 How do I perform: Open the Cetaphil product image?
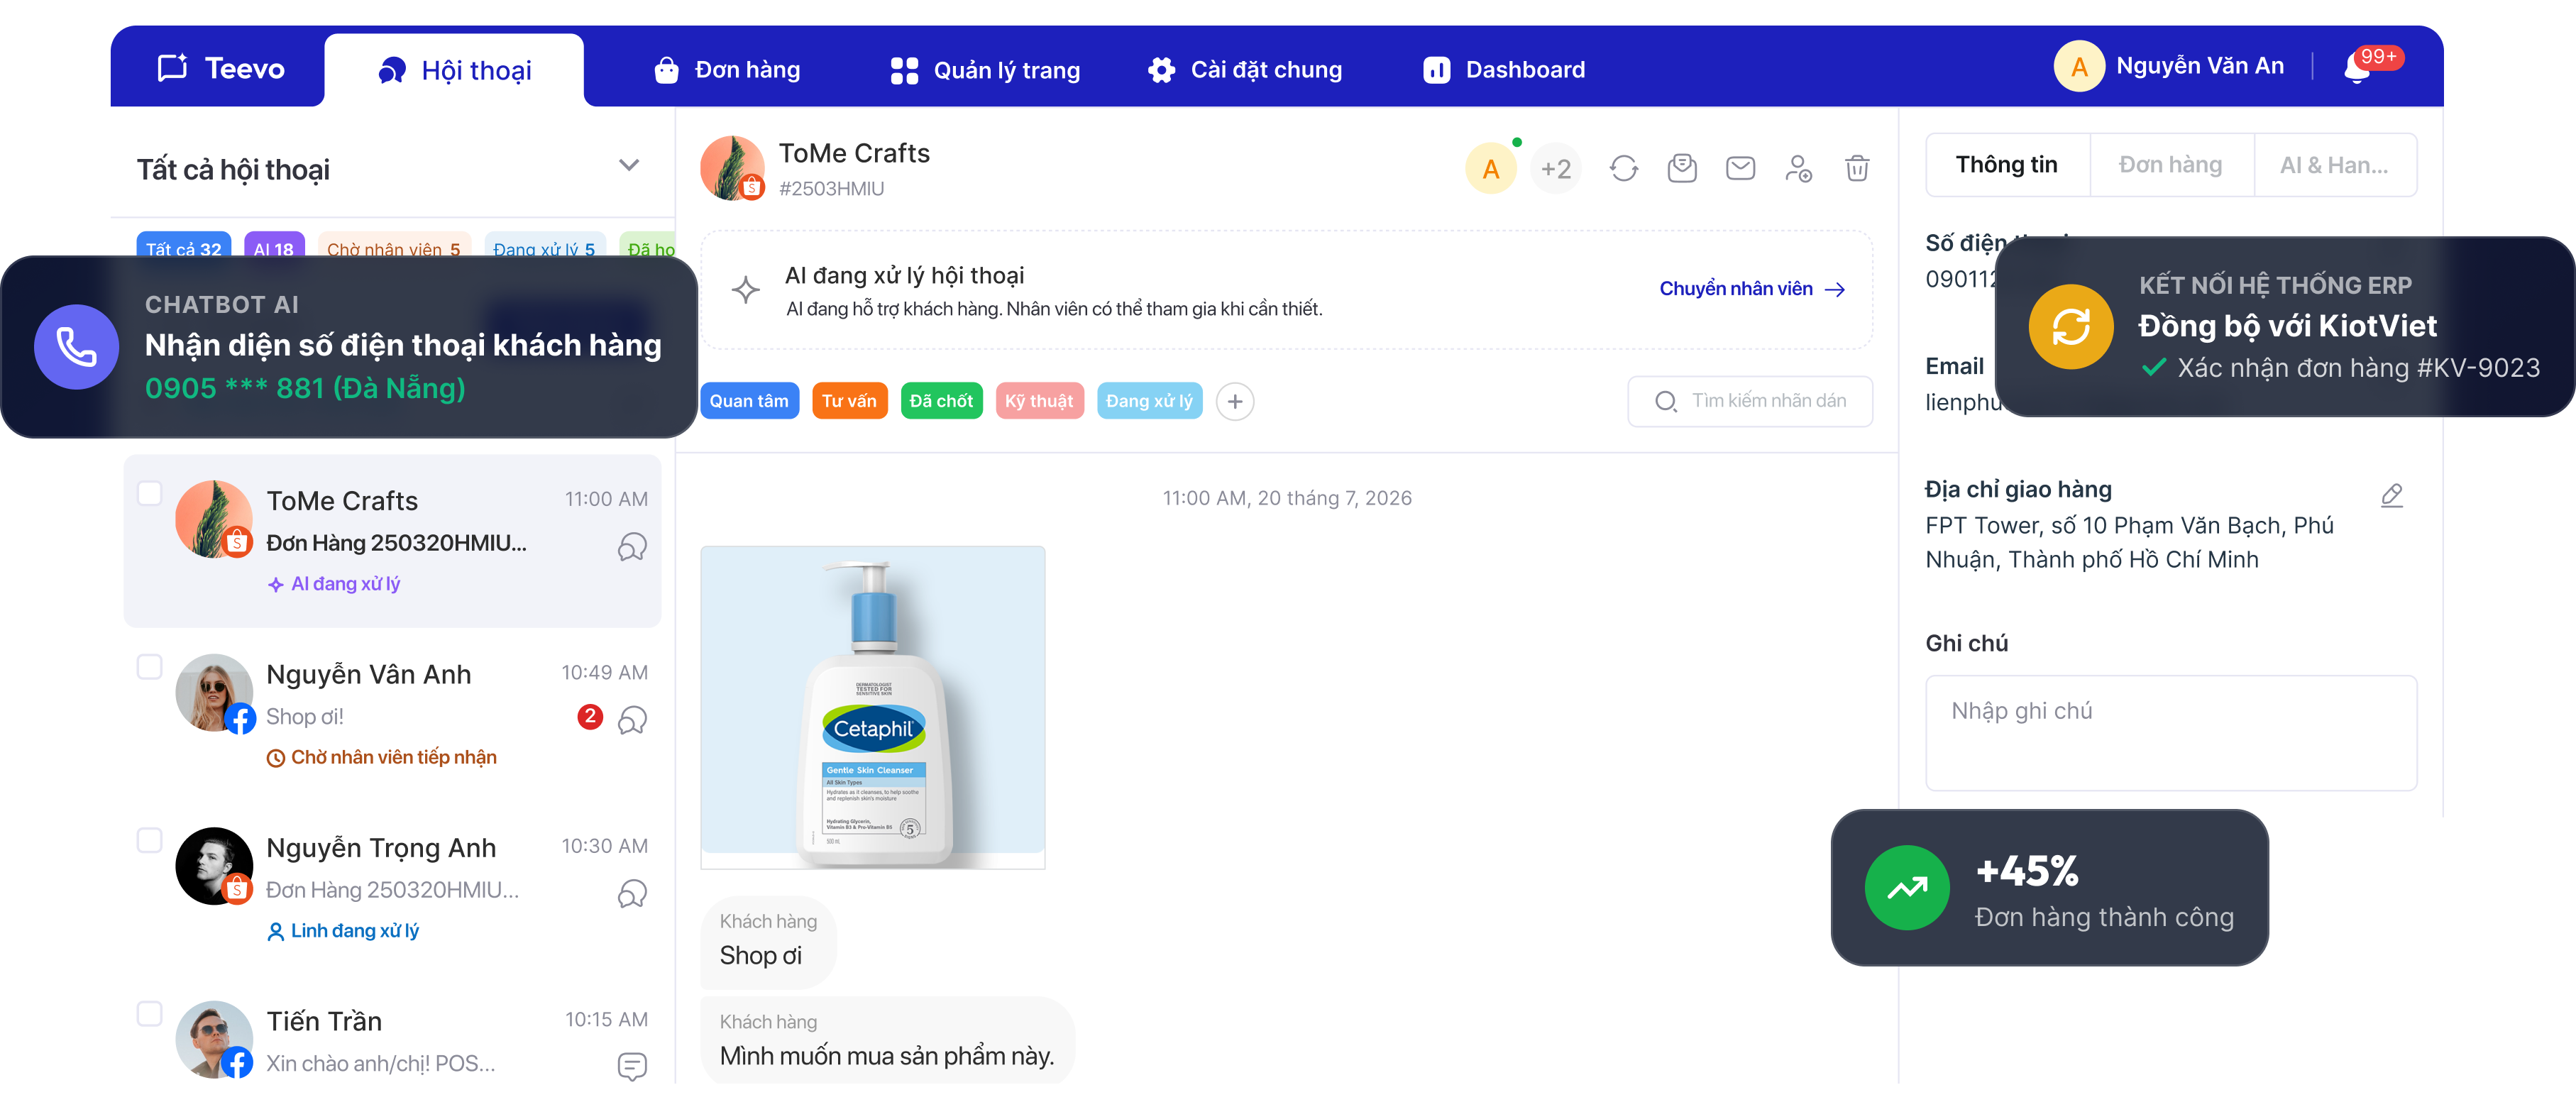tap(873, 707)
